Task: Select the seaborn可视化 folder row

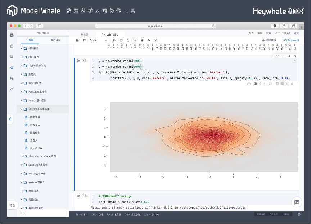Action: click(43, 182)
